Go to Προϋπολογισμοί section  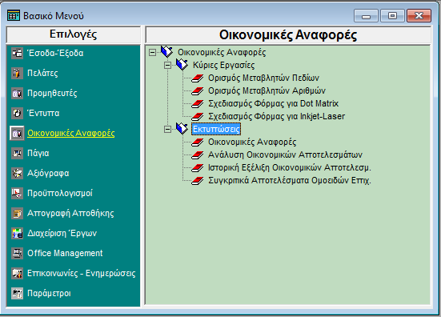click(60, 193)
